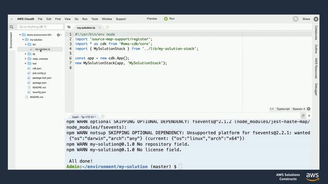Click the tsconfig.json file icon
This screenshot has height=184, width=328.
coord(29,92)
